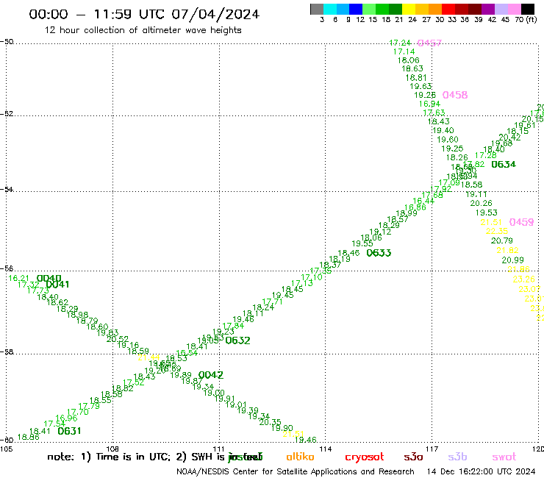The width and height of the screenshot is (544, 478).
Task: Click the yellow wave height 21.82
Action: [x=507, y=250]
